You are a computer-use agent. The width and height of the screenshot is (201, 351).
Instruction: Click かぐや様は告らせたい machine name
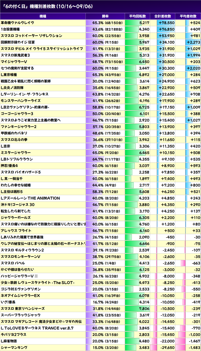pyautogui.click(x=17, y=269)
